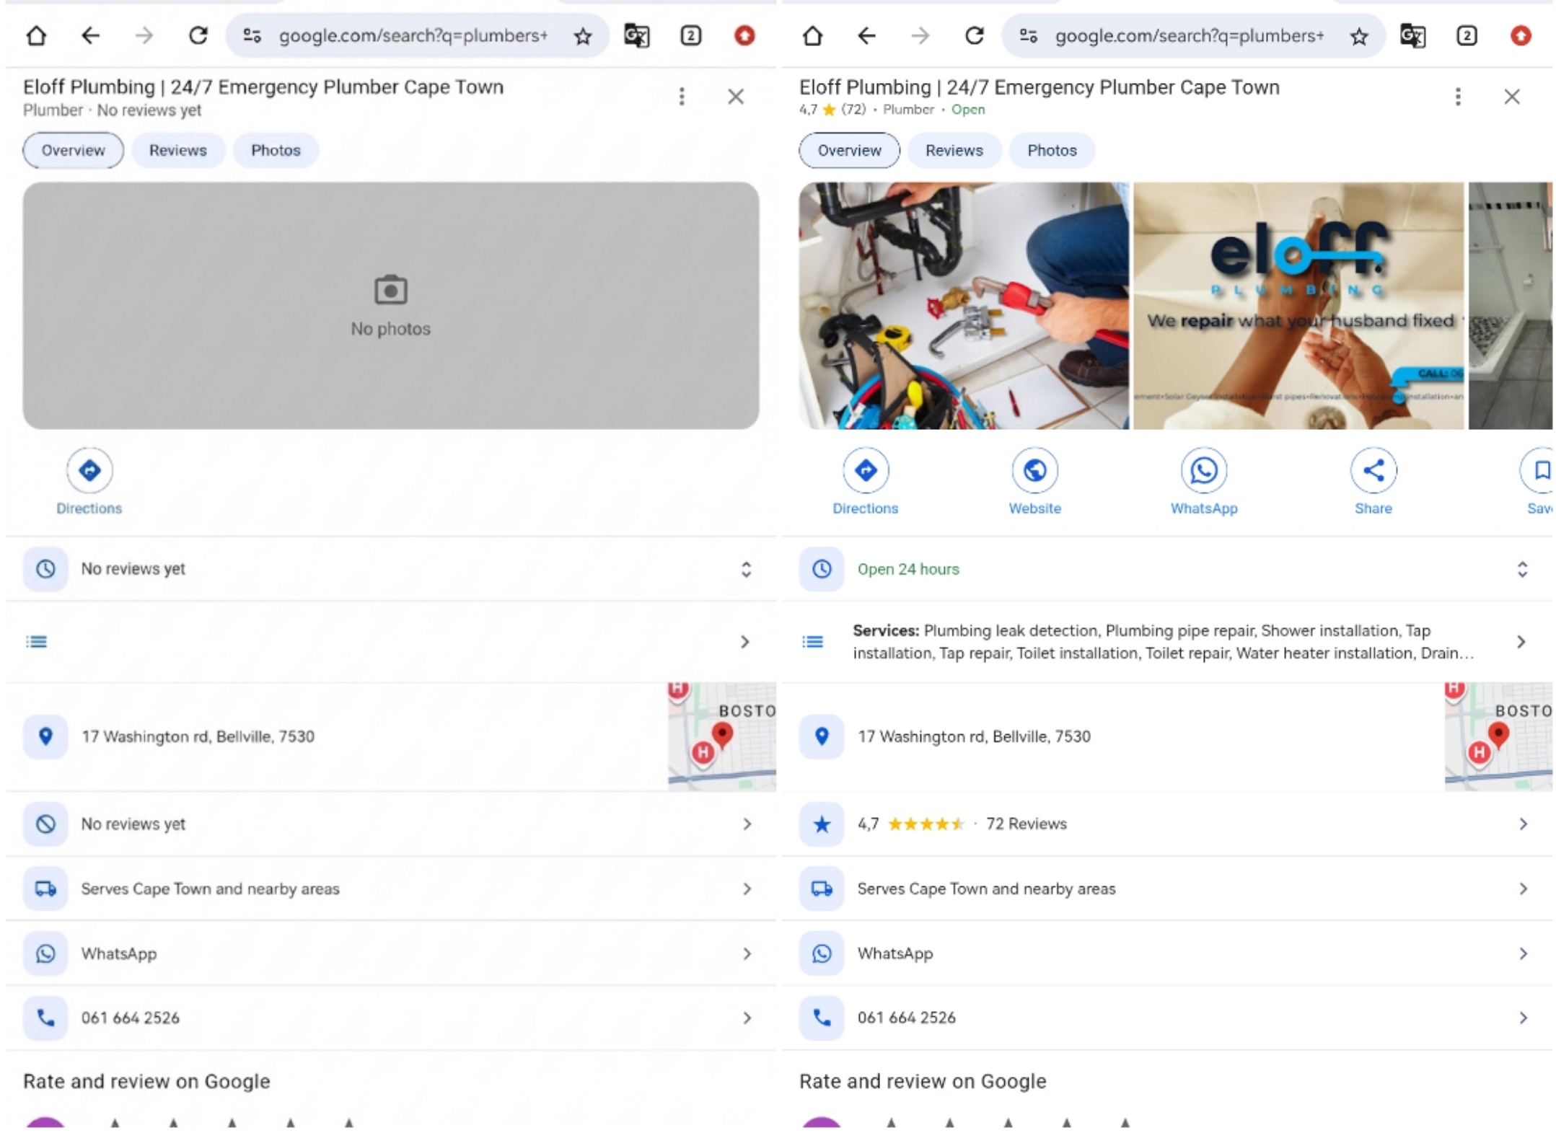Reload the page in the right browser window

(974, 35)
